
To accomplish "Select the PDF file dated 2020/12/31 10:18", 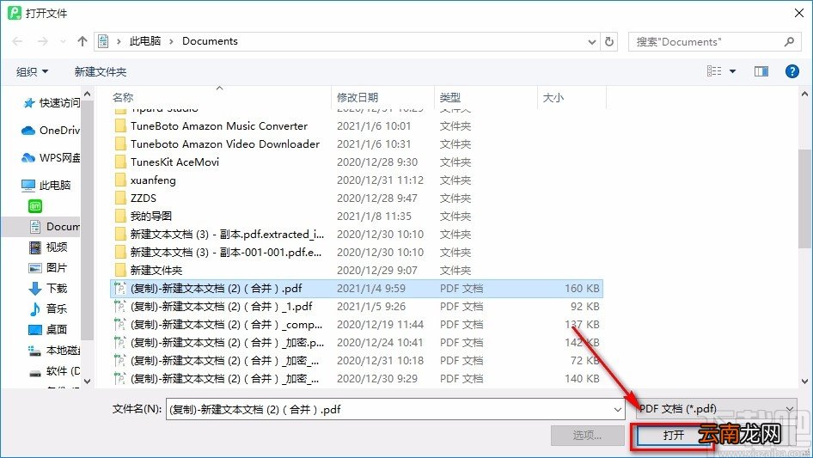I will [357, 360].
